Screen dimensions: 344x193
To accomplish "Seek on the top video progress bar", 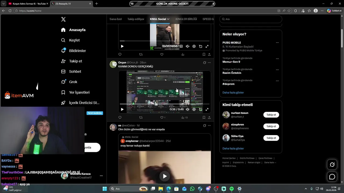I will coord(164,41).
